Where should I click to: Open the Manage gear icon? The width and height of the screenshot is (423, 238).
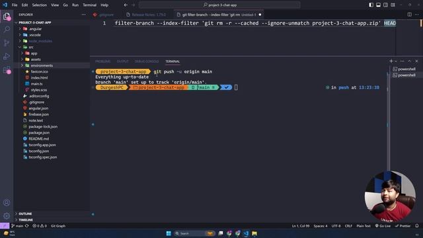(x=7, y=216)
